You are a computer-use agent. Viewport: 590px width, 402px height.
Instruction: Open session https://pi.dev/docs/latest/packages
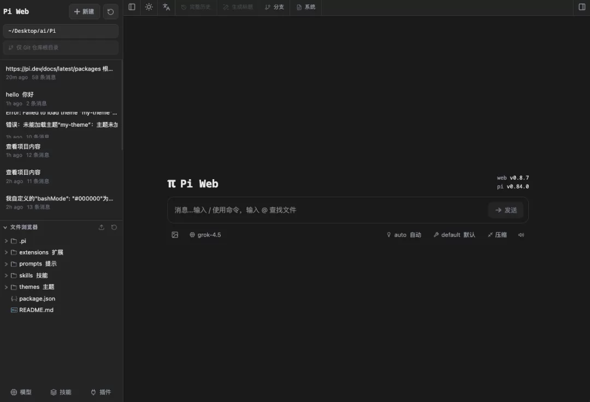(x=61, y=73)
